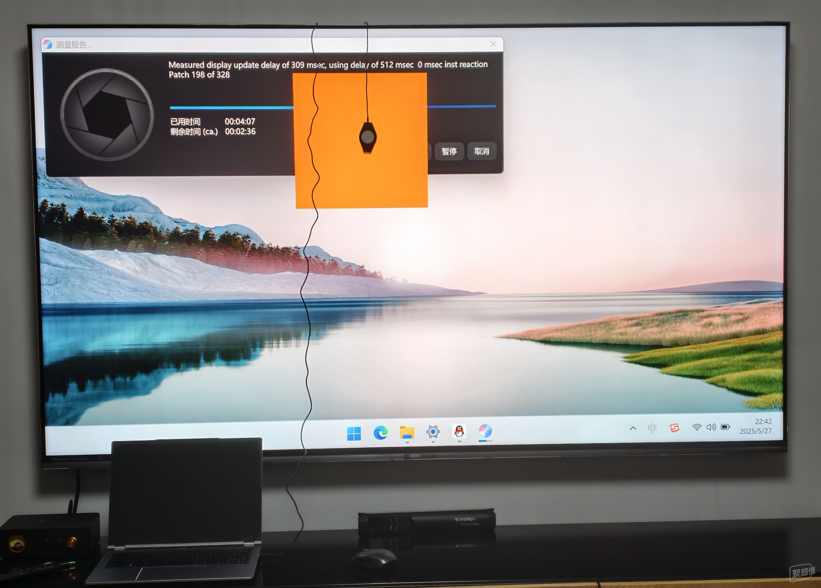Screen dimensions: 821x588
Task: Click the 'Measured display update delay' message
Action: tap(328, 65)
